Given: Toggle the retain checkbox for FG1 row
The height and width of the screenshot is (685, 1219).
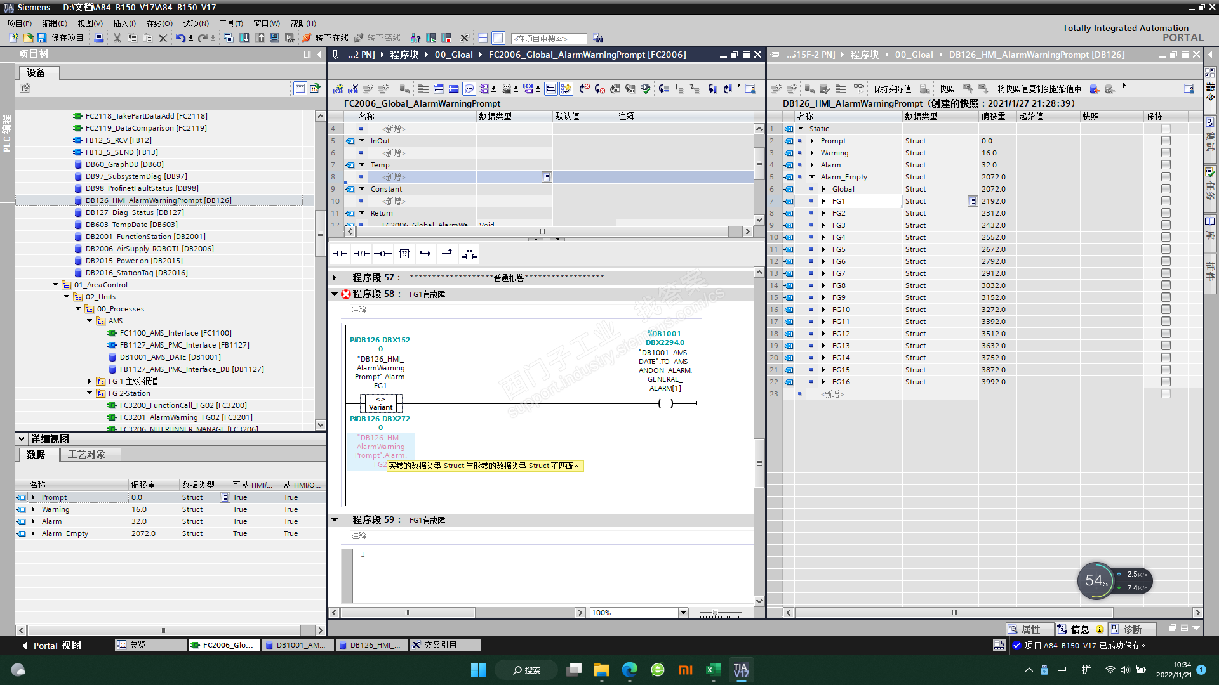Looking at the screenshot, I should coord(1166,201).
